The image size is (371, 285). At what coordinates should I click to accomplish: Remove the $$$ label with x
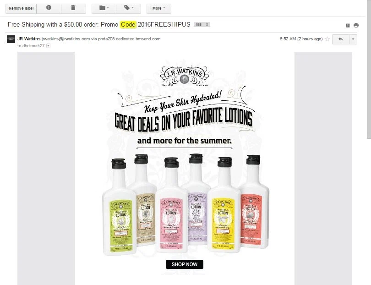pos(207,25)
